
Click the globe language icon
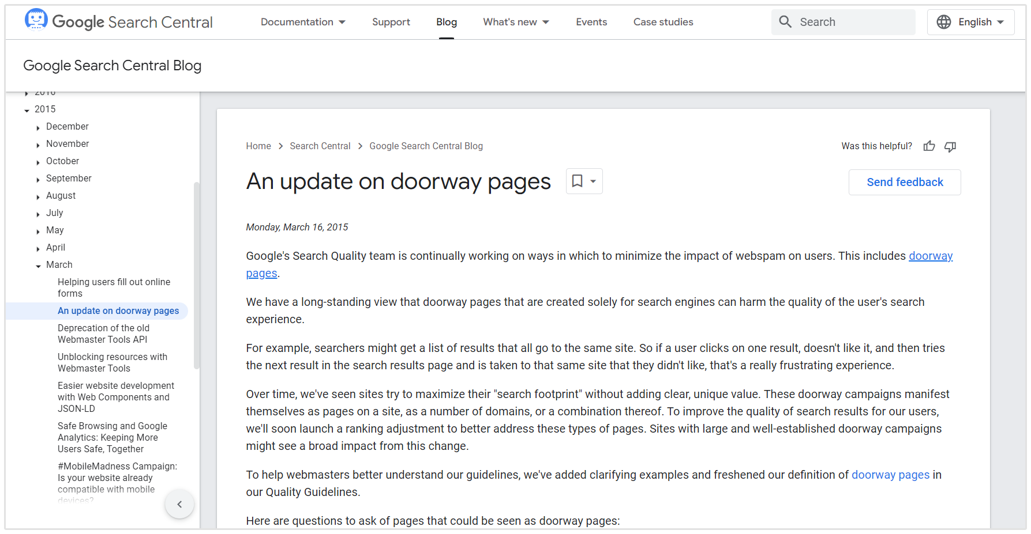click(x=944, y=22)
